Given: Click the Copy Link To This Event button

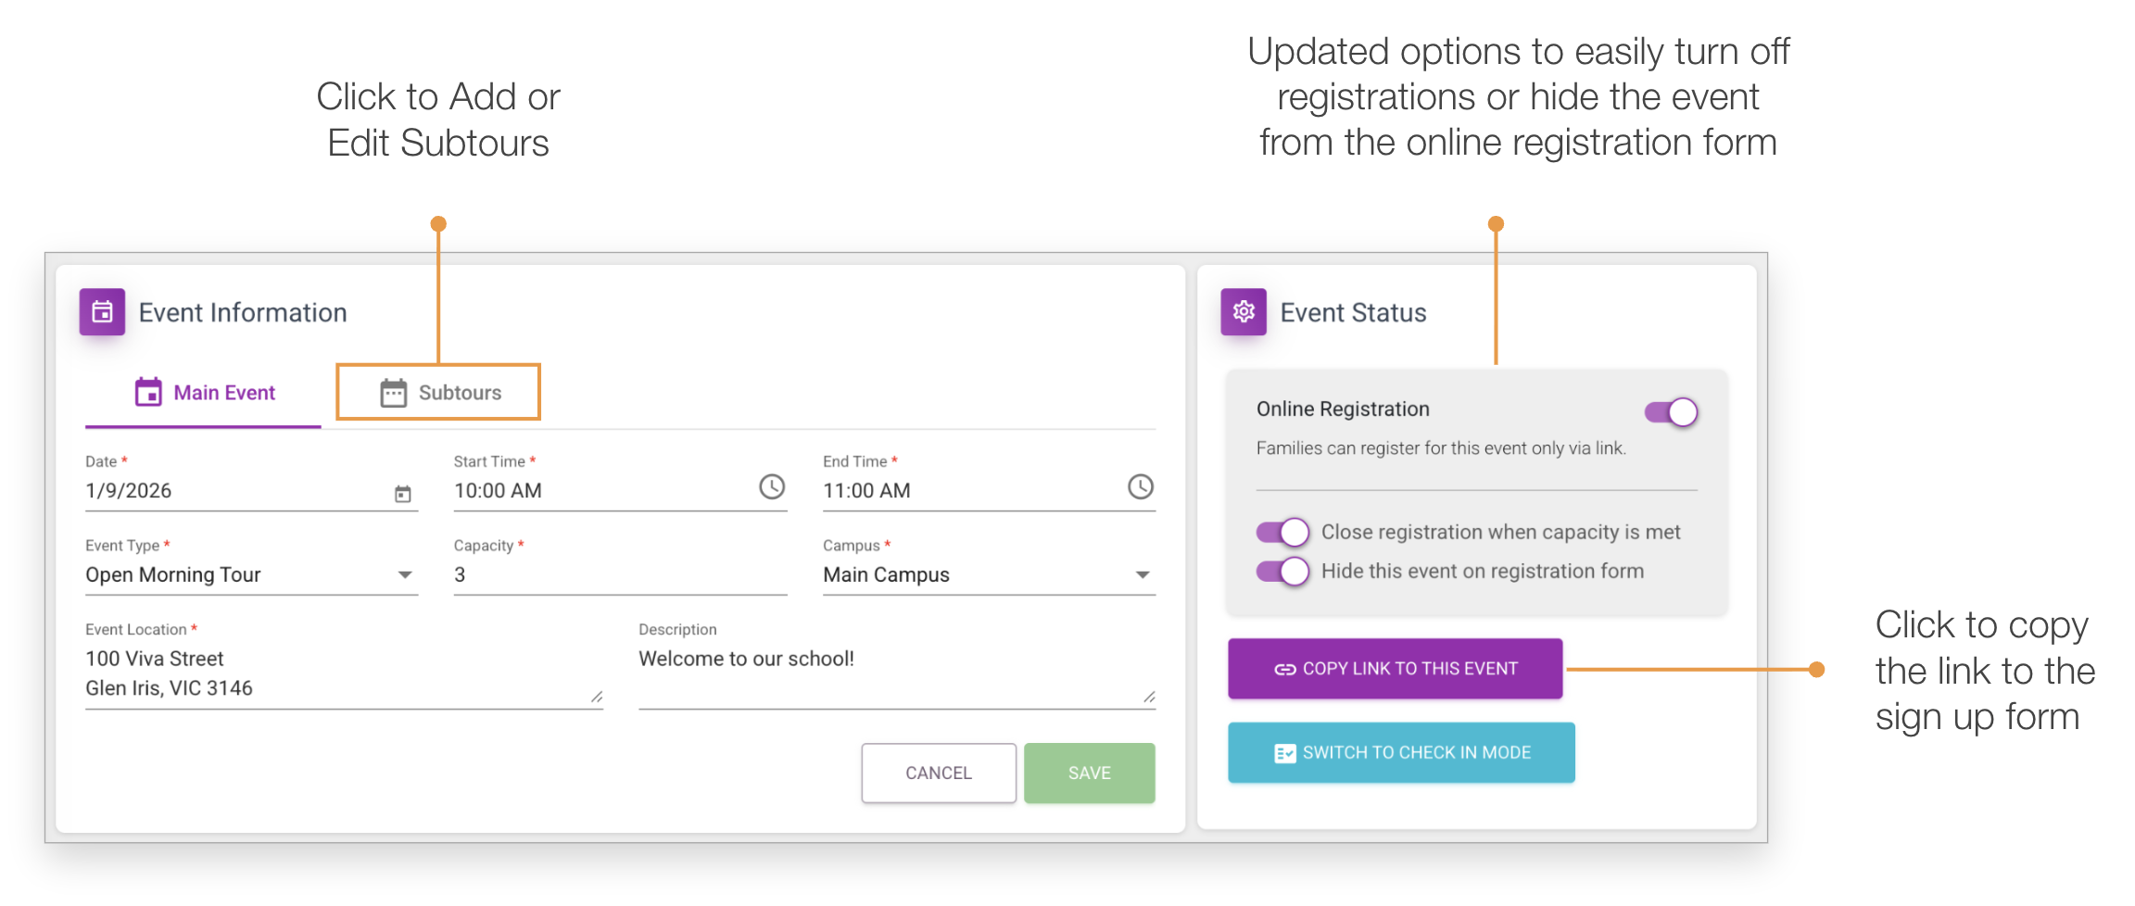Looking at the screenshot, I should point(1396,669).
